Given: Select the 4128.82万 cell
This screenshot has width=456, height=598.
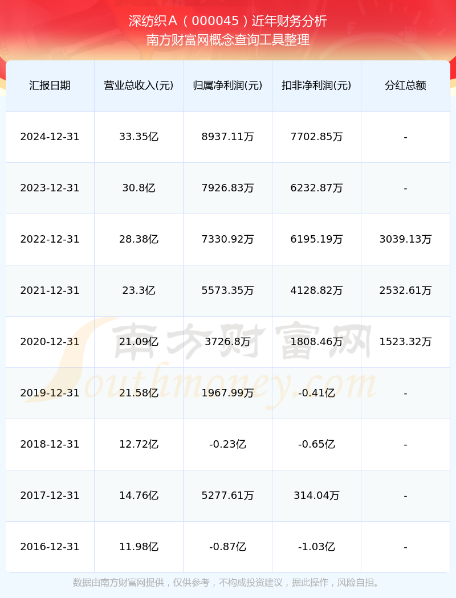Looking at the screenshot, I should (x=317, y=290).
